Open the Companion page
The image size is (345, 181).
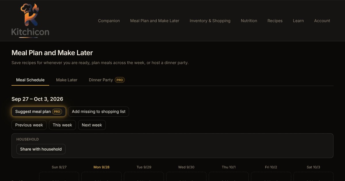tap(109, 21)
